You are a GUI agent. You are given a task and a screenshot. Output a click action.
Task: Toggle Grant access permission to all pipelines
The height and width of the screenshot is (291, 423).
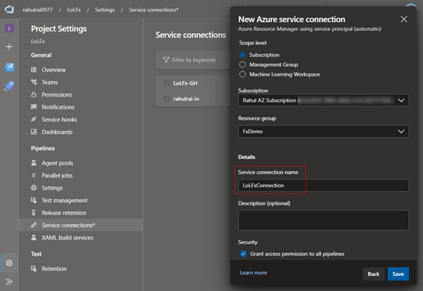244,254
